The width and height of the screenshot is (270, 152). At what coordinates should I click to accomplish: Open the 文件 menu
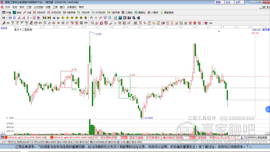tap(7, 7)
